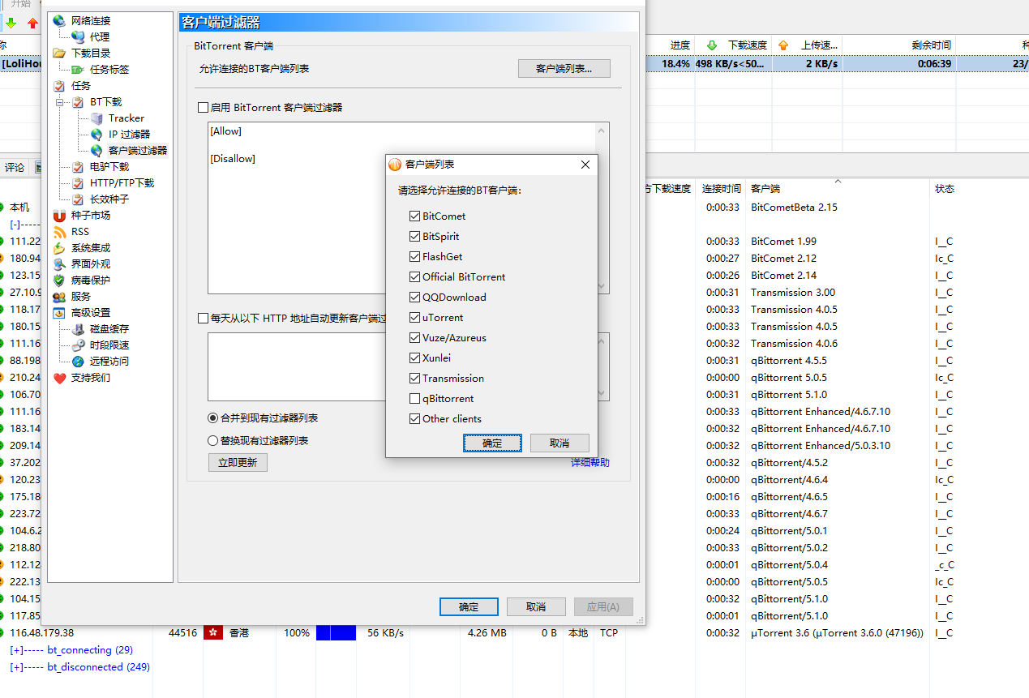1029x698 pixels.
Task: Collapse the BT下载 tree node
Action: pyautogui.click(x=59, y=102)
